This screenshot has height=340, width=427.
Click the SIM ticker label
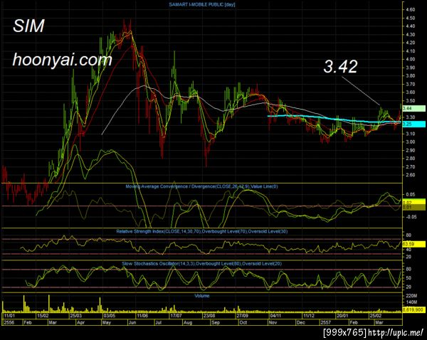(28, 26)
